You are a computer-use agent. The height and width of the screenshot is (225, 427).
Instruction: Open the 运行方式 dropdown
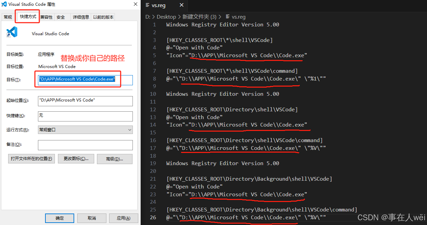coord(85,130)
